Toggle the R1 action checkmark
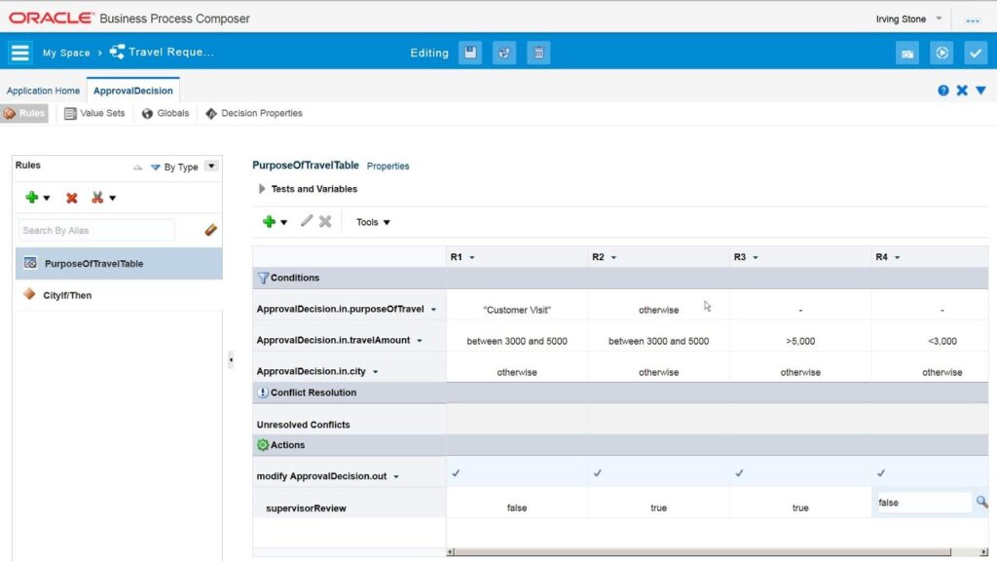 click(456, 473)
